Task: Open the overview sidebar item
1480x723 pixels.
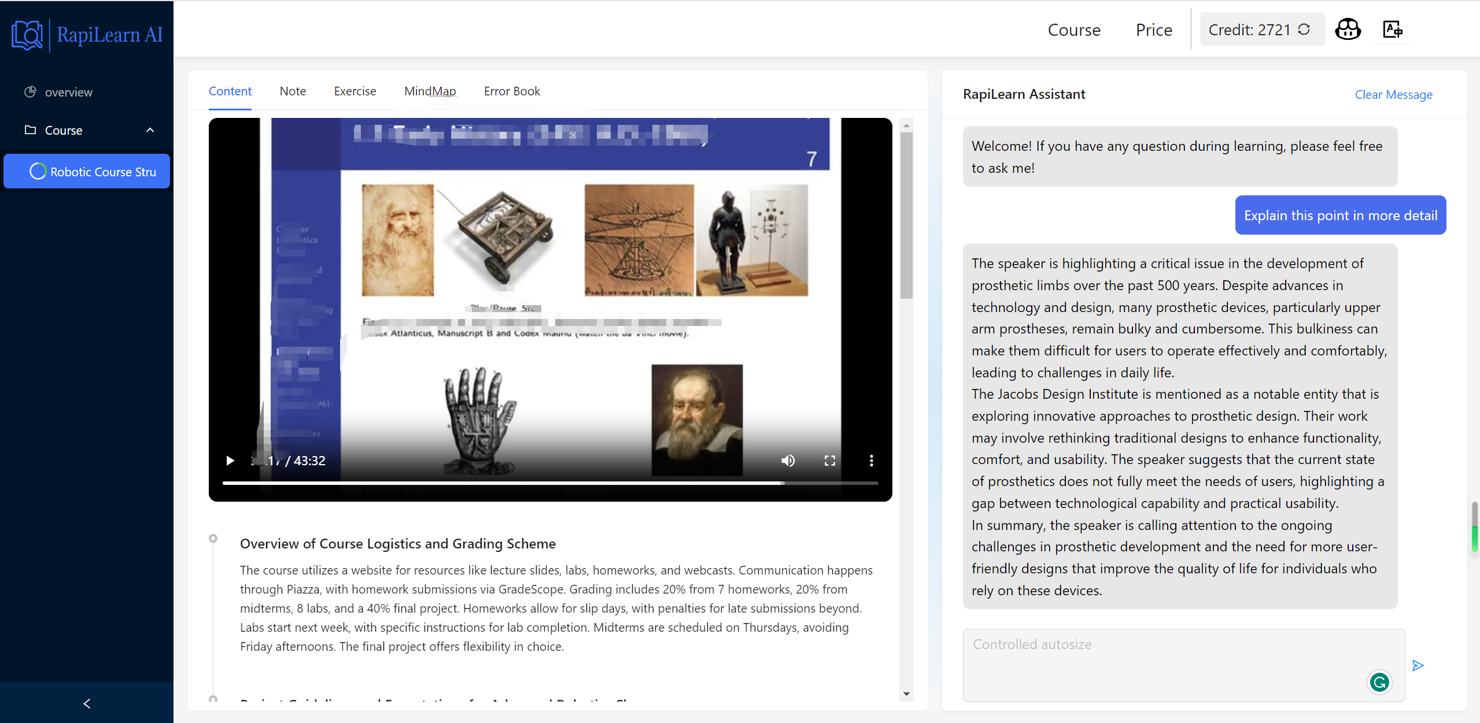Action: (68, 92)
